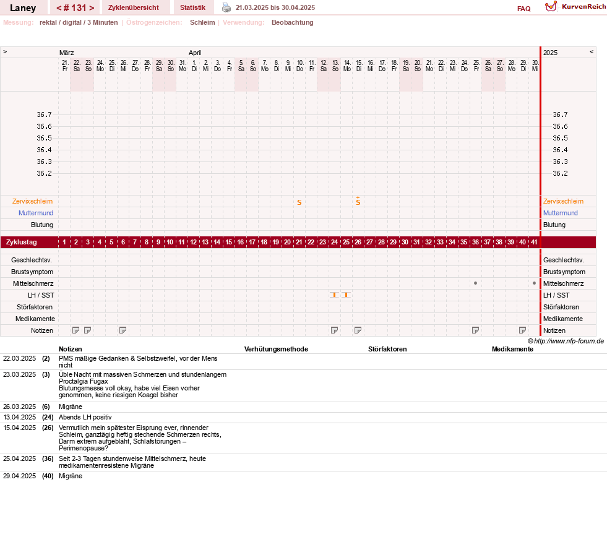Click Mittelschmerz dot on cycle day 41

(534, 283)
